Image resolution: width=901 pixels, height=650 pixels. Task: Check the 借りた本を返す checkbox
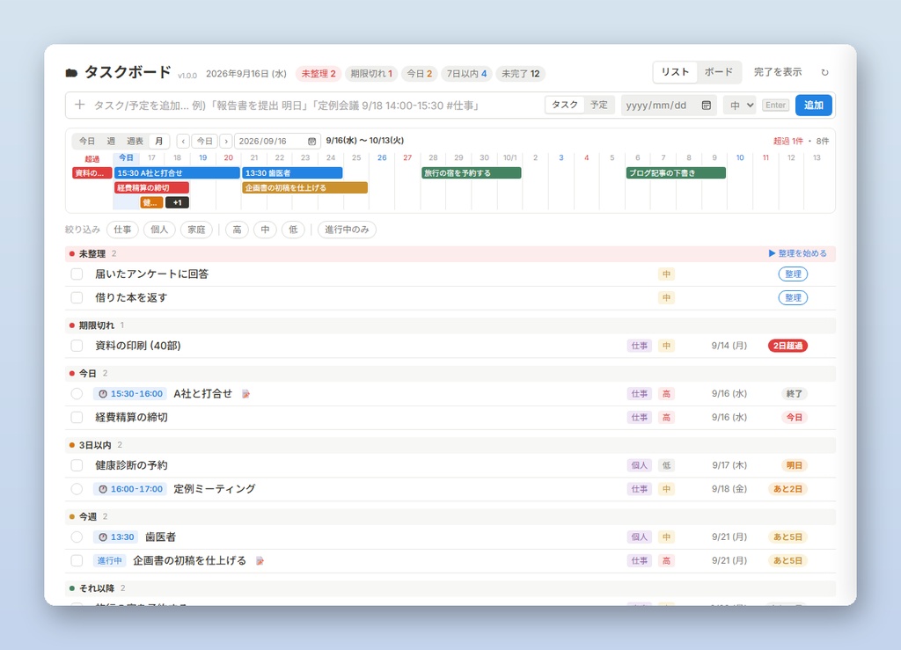click(x=77, y=298)
